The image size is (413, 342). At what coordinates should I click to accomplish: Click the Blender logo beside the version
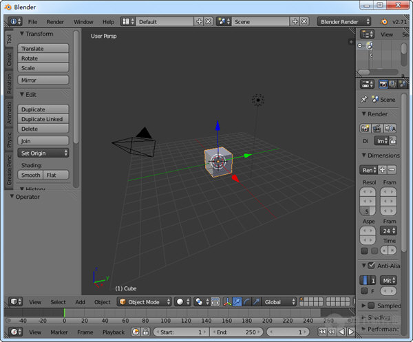click(383, 21)
